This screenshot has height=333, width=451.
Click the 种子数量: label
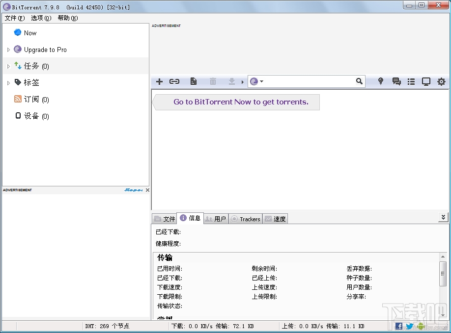tap(359, 278)
